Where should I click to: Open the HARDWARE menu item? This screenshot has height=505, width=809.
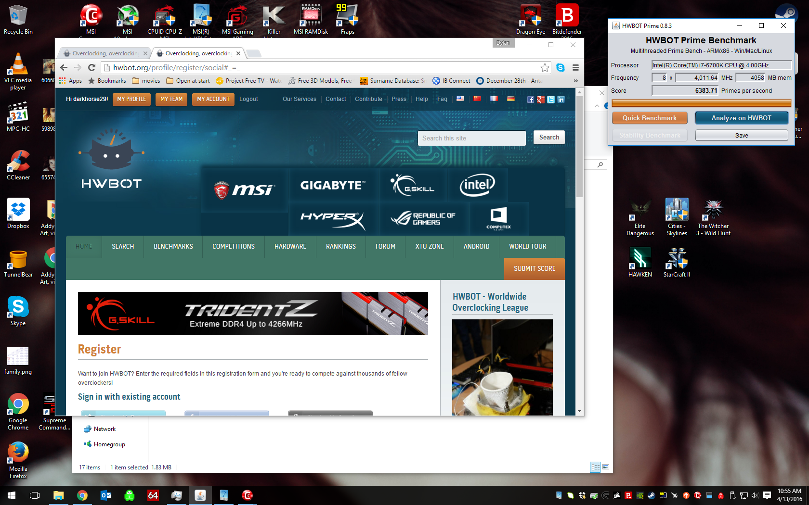(x=290, y=246)
